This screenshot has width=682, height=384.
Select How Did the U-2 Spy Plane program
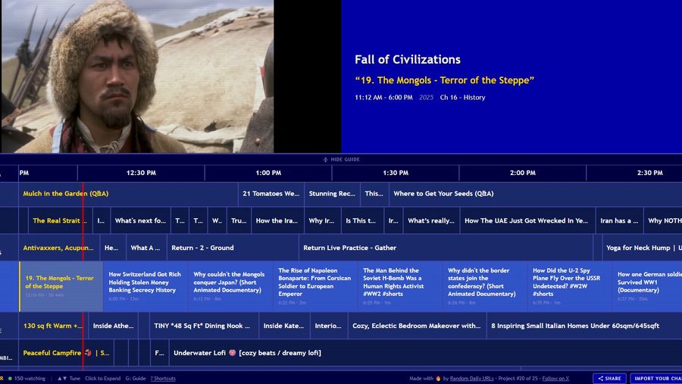click(570, 286)
